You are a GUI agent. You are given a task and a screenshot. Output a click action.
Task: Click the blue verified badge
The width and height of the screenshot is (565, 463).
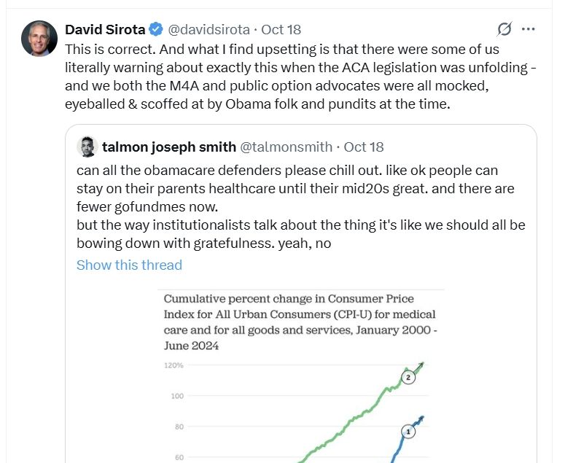click(156, 30)
